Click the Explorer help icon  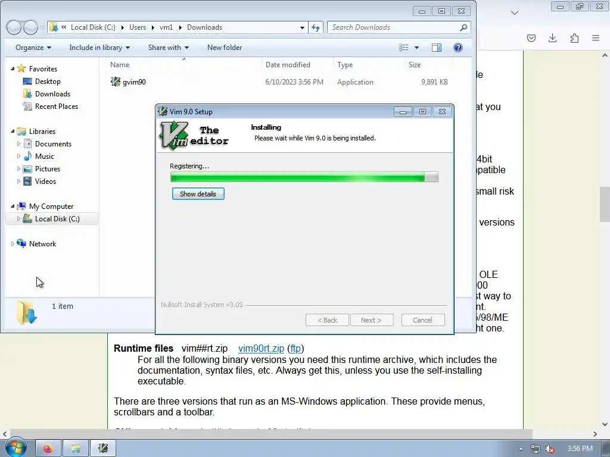[x=458, y=48]
